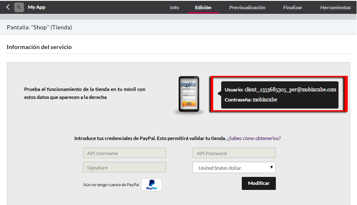Image resolution: width=357 pixels, height=205 pixels.
Task: Open the ¿Sabes cómo obtenerlos? link
Action: 254,138
